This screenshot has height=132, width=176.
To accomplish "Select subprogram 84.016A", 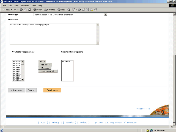I will tap(17, 72).
